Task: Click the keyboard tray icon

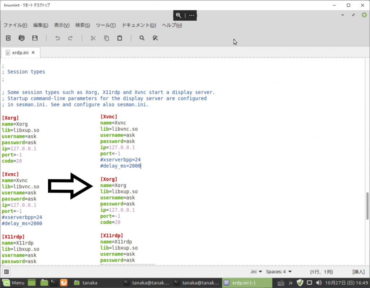Action: click(280, 283)
